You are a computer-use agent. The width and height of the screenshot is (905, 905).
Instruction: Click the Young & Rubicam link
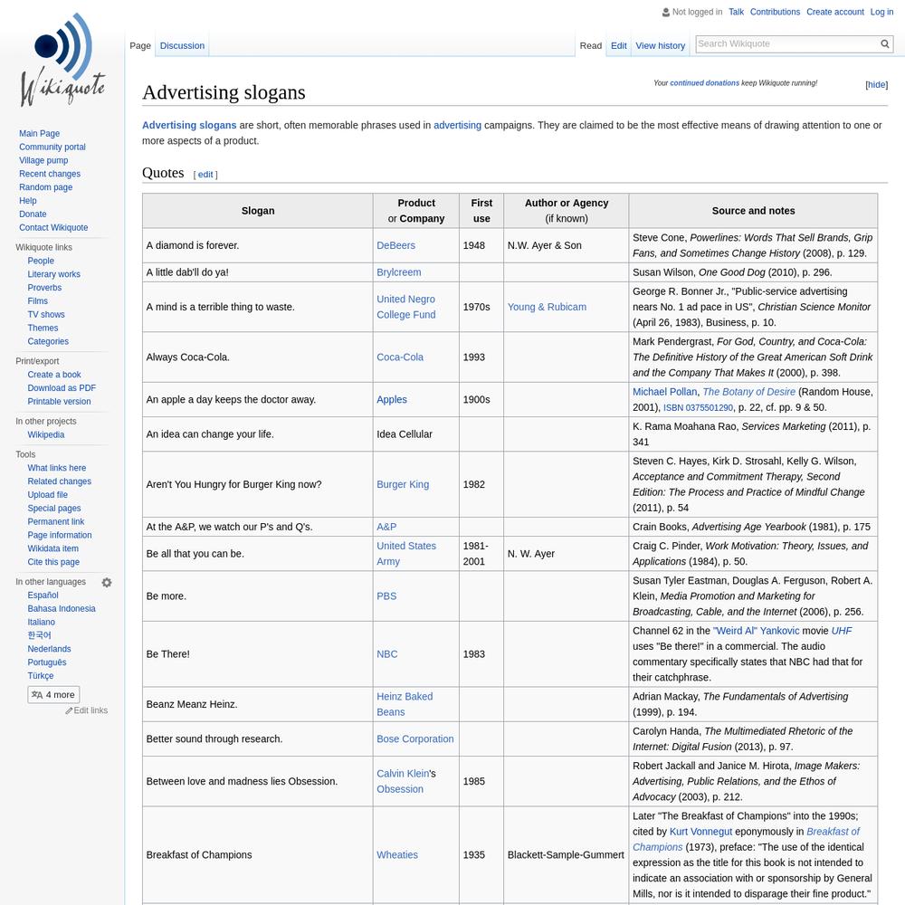click(547, 307)
